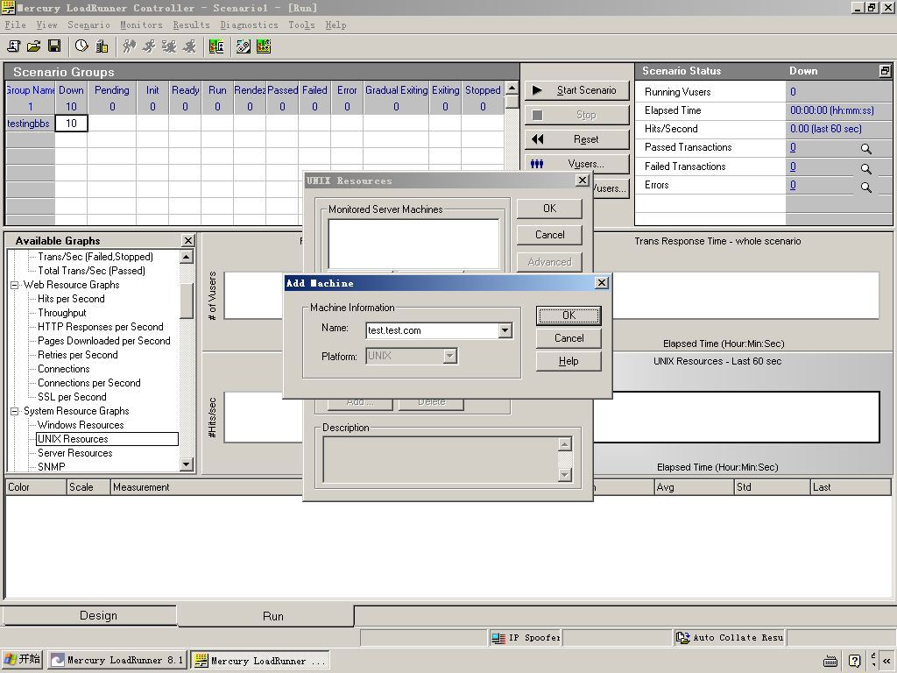Image resolution: width=897 pixels, height=673 pixels.
Task: Click the second grayed running-vuser toolbar icon
Action: tap(149, 46)
